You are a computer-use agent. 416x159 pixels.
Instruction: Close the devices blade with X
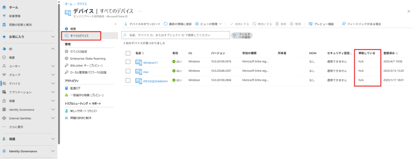click(x=409, y=11)
